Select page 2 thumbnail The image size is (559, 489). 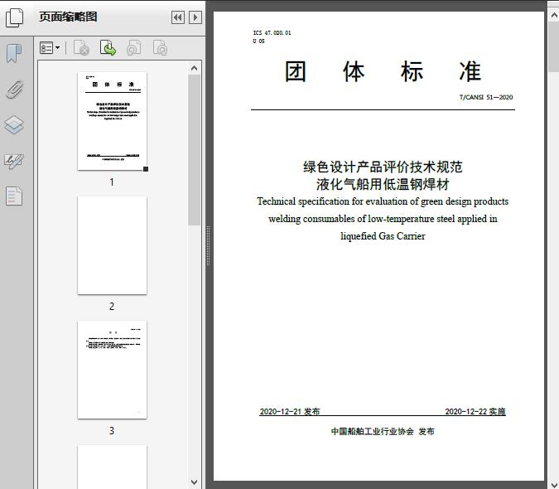[x=113, y=245]
